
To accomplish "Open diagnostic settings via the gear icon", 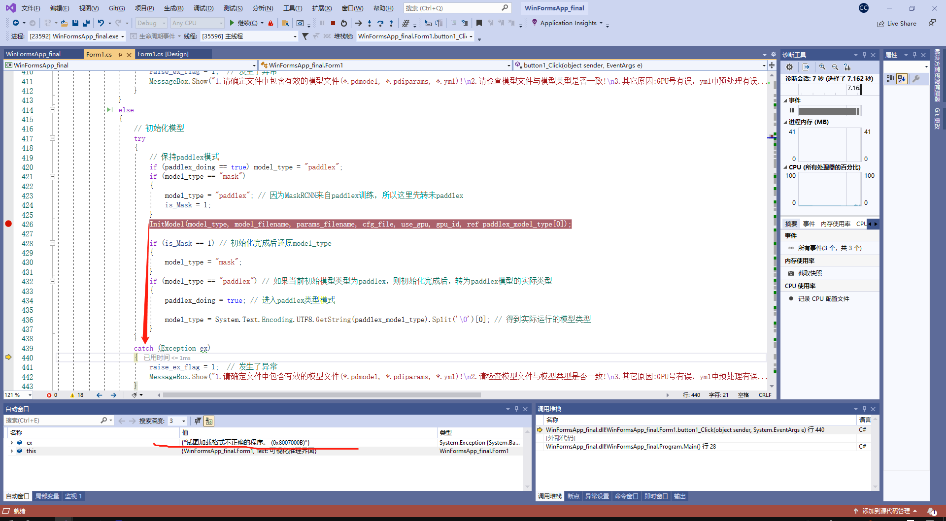I will click(789, 67).
